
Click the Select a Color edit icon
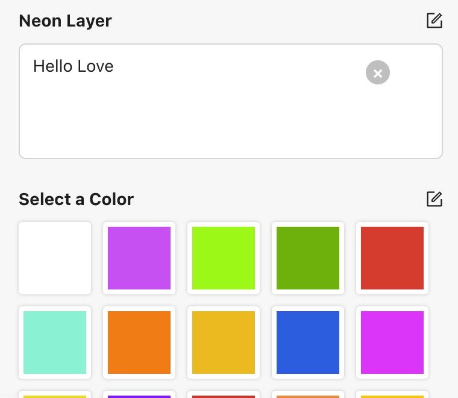pyautogui.click(x=434, y=199)
